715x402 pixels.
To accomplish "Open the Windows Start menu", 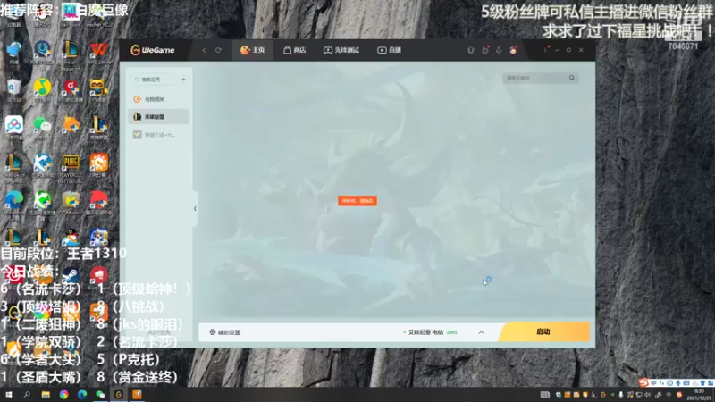I will click(8, 395).
